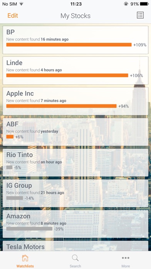Screen dimensions: 151x269
Task: Tap the battery indicator icon
Action: (x=144, y=4)
